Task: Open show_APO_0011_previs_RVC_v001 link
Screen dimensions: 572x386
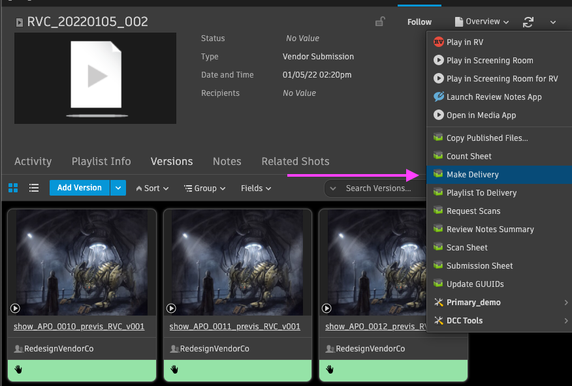Action: (x=234, y=326)
